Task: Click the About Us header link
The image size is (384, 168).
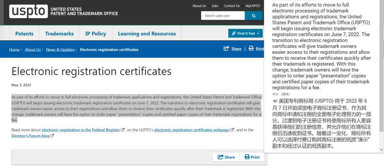Action: 199,6
